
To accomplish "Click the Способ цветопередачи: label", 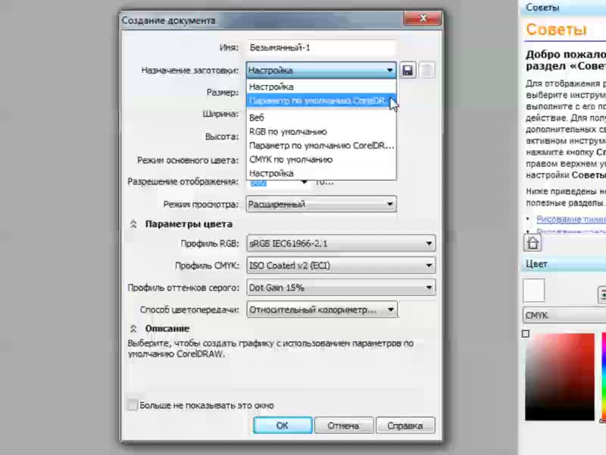I will click(x=190, y=310).
